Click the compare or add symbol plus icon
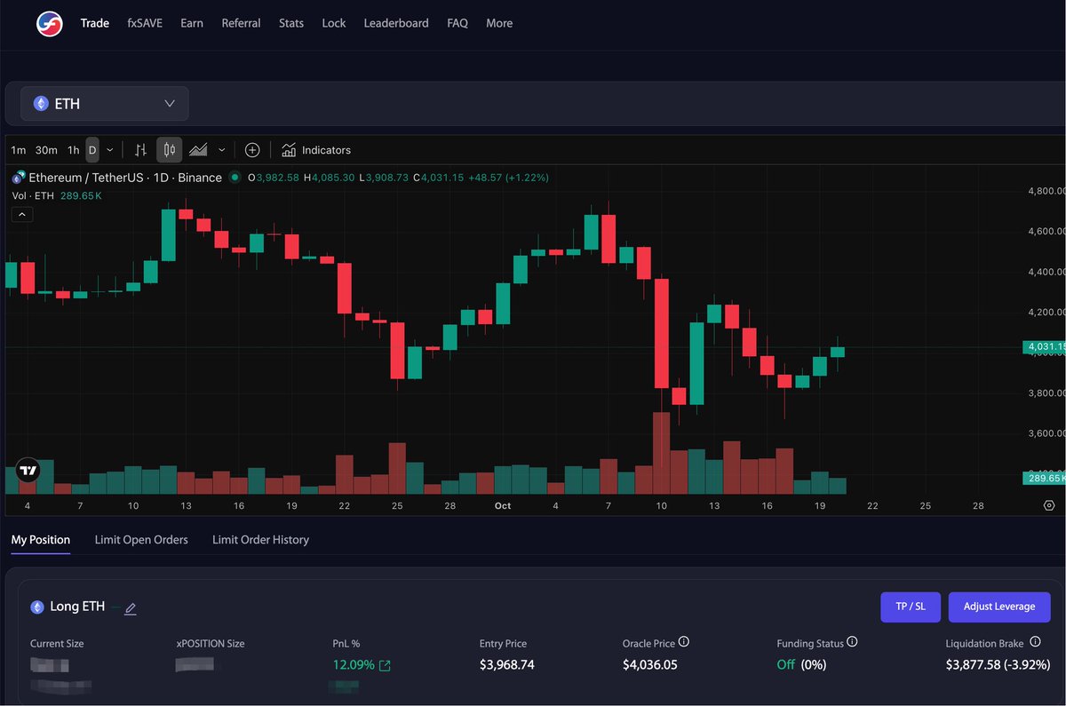 tap(252, 150)
